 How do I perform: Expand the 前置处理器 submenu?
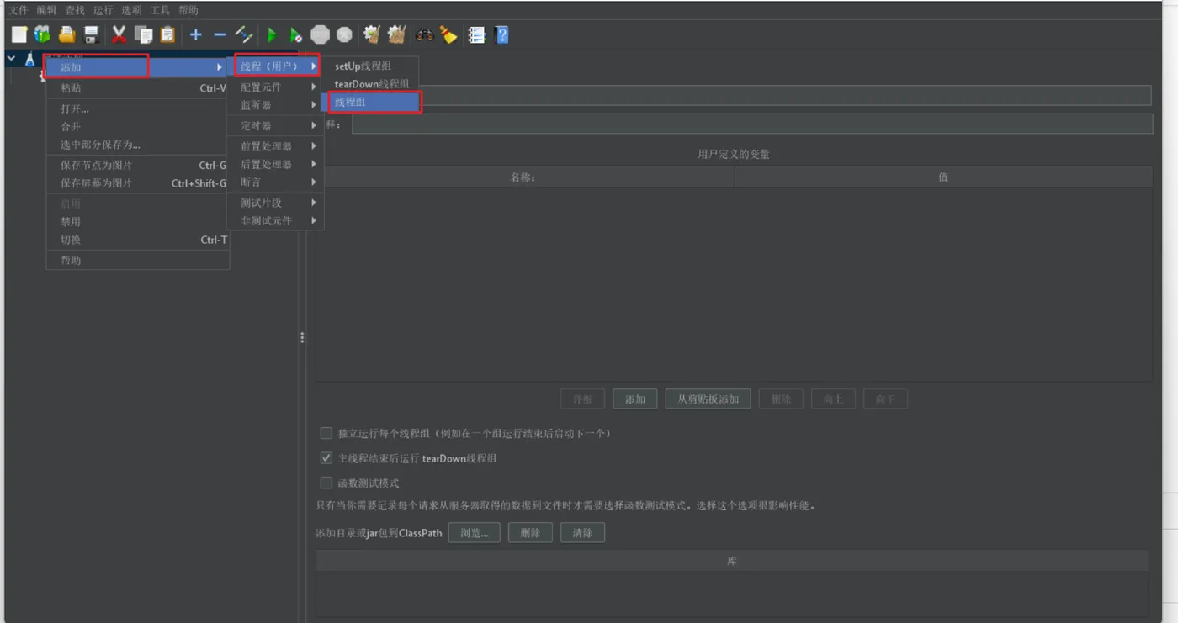coord(275,146)
